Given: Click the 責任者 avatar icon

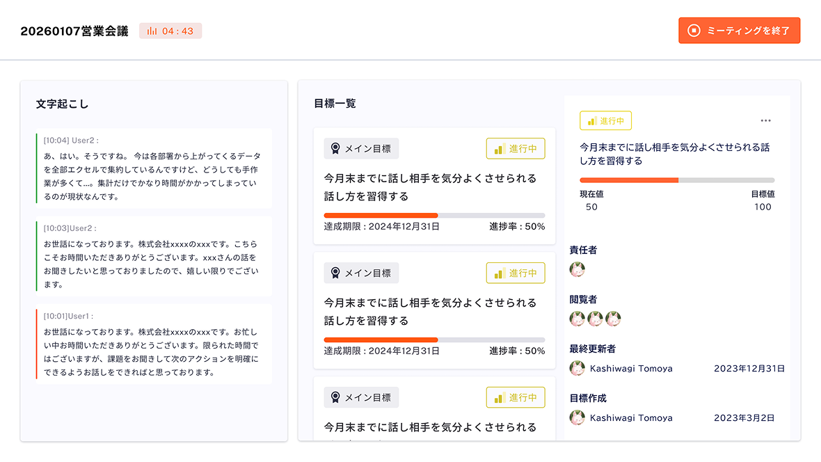Looking at the screenshot, I should 577,269.
